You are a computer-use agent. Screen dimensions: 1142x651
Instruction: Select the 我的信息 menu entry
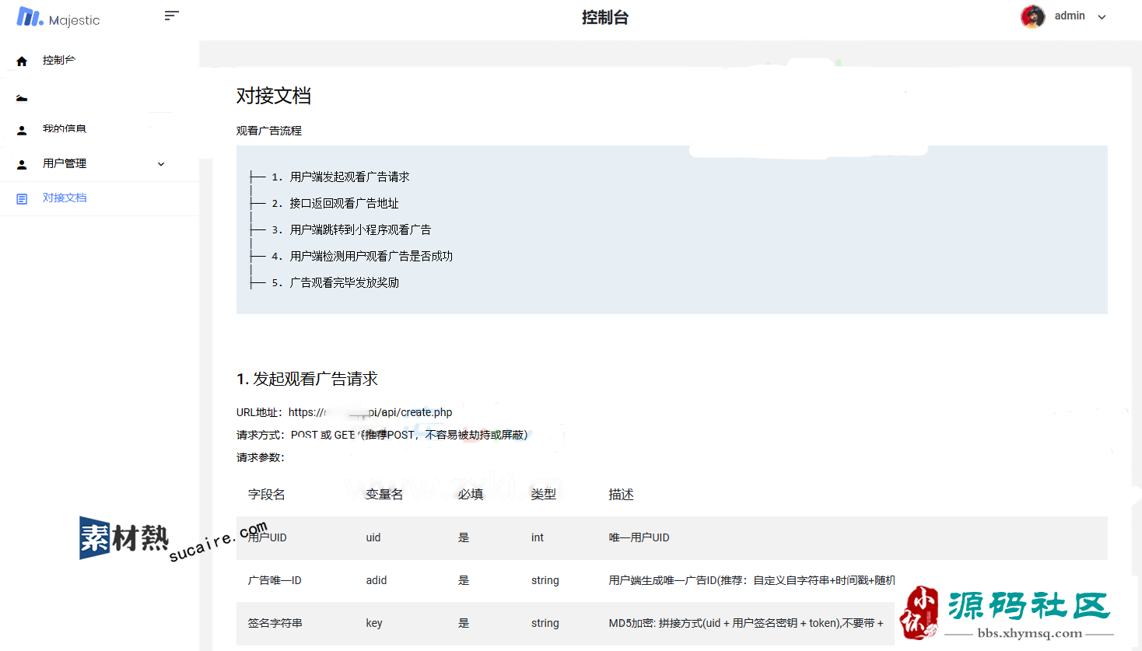65,129
